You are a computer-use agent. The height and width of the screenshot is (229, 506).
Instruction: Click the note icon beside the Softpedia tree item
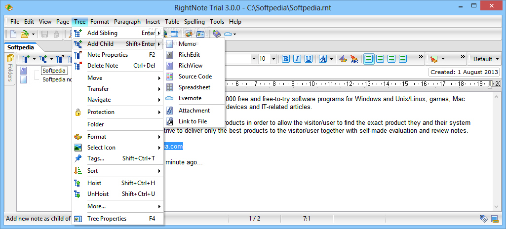pyautogui.click(x=24, y=70)
